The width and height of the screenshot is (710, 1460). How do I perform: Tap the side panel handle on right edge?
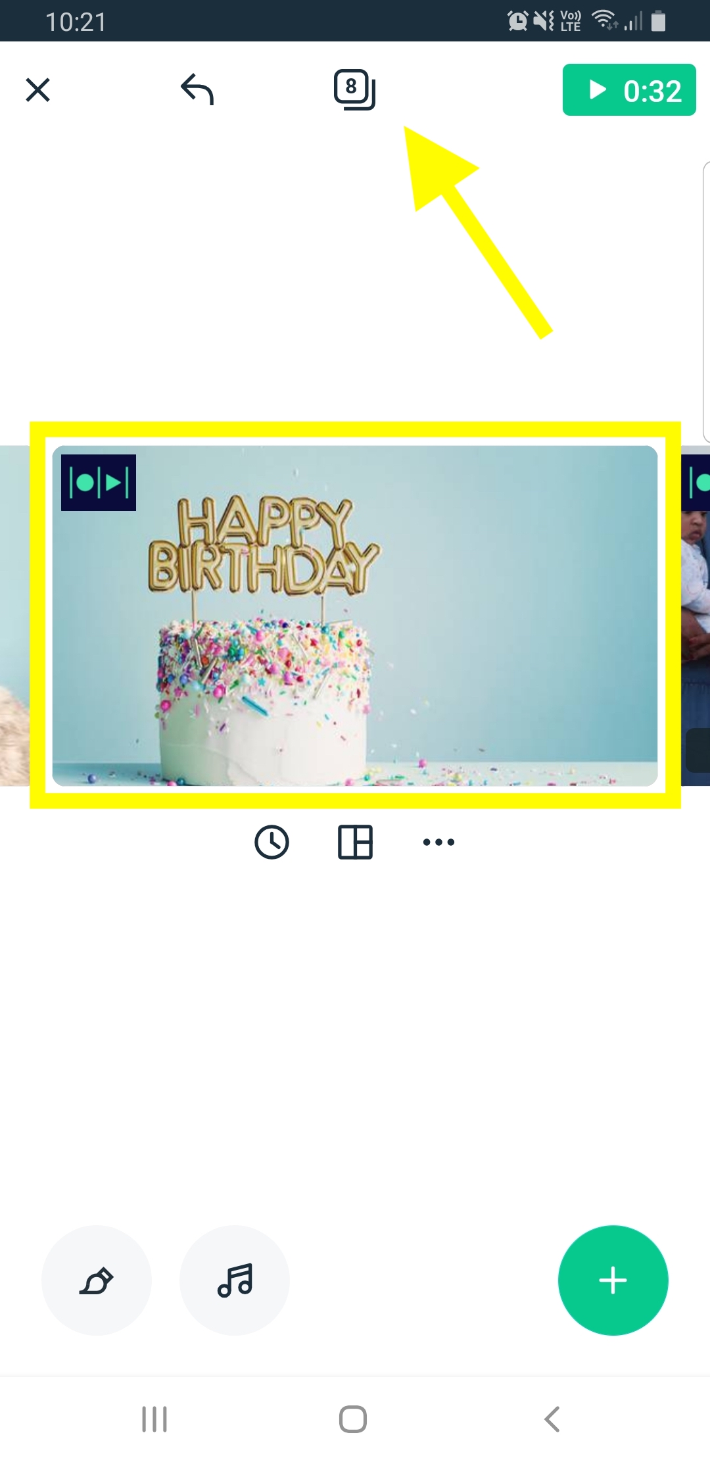click(706, 302)
